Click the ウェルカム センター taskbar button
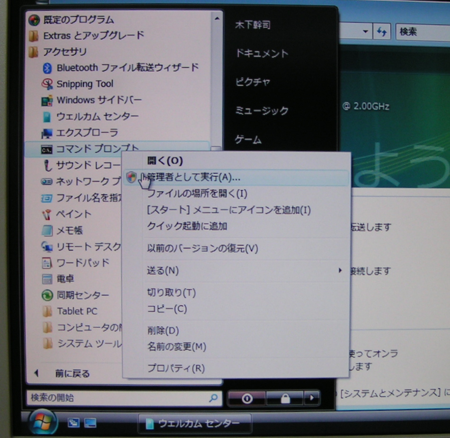The height and width of the screenshot is (438, 450). 195,423
